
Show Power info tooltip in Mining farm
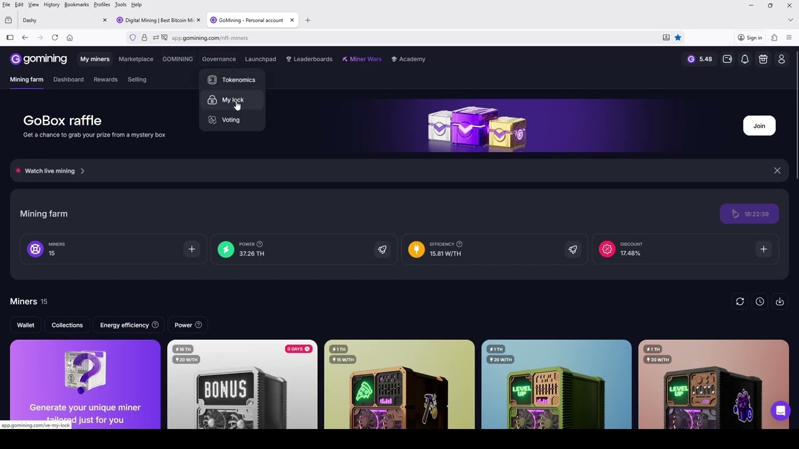260,244
